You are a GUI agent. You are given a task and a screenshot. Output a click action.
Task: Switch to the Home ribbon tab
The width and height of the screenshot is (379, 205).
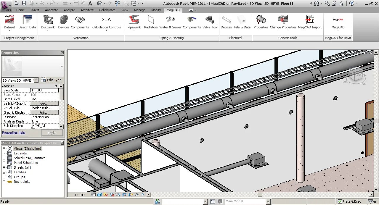coord(20,10)
